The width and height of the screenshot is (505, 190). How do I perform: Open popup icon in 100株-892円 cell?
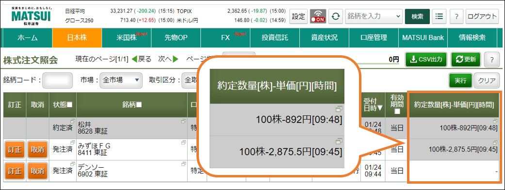click(496, 121)
